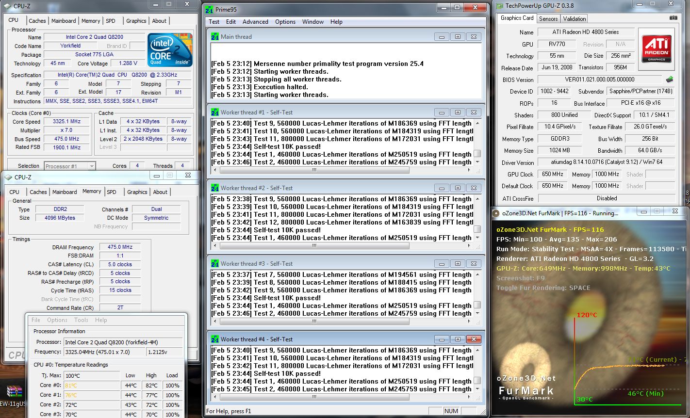Screen dimensions: 690x418
Task: Click the DRAM Frequency value 475.0 MHz
Action: [120, 247]
